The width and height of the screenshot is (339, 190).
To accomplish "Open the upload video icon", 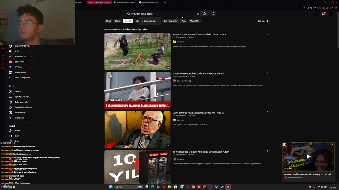I will [x=317, y=14].
